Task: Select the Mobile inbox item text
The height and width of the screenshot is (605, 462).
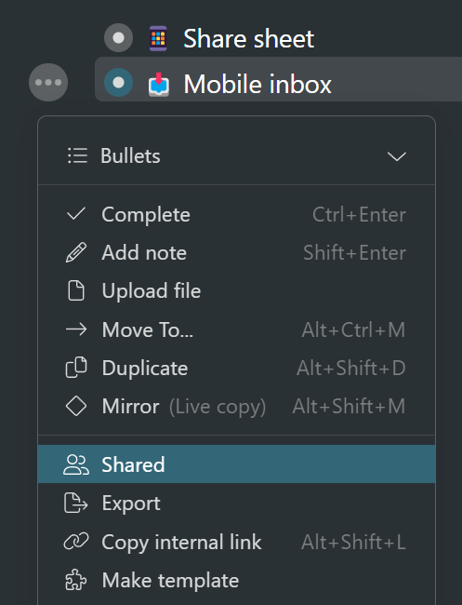Action: point(257,84)
